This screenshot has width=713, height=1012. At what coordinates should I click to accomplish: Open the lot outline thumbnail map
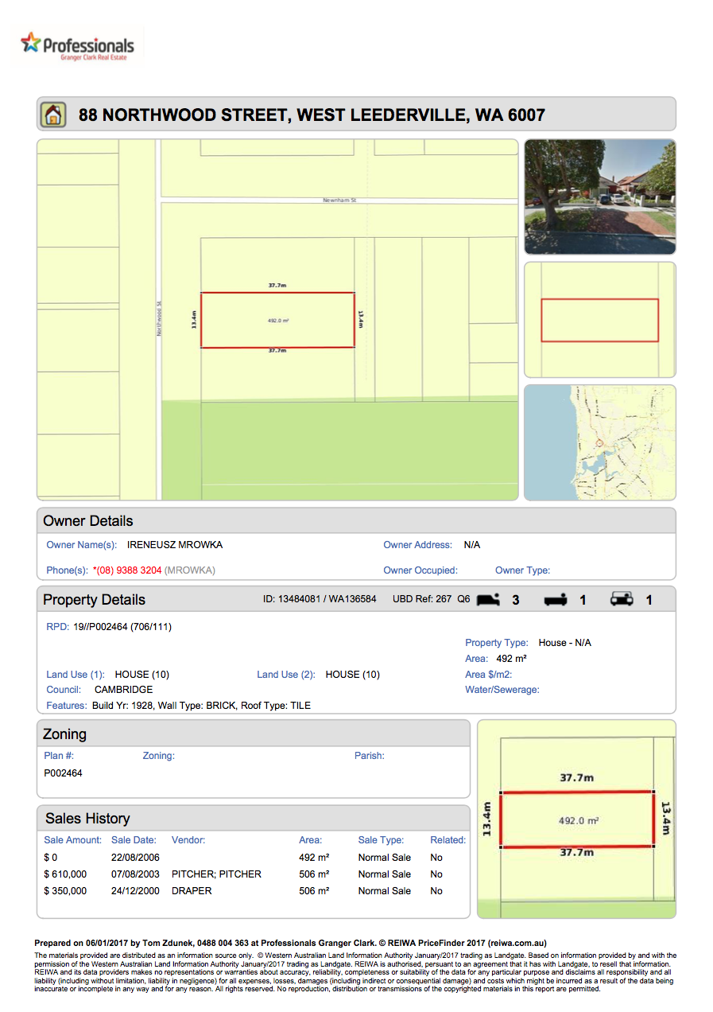600,320
